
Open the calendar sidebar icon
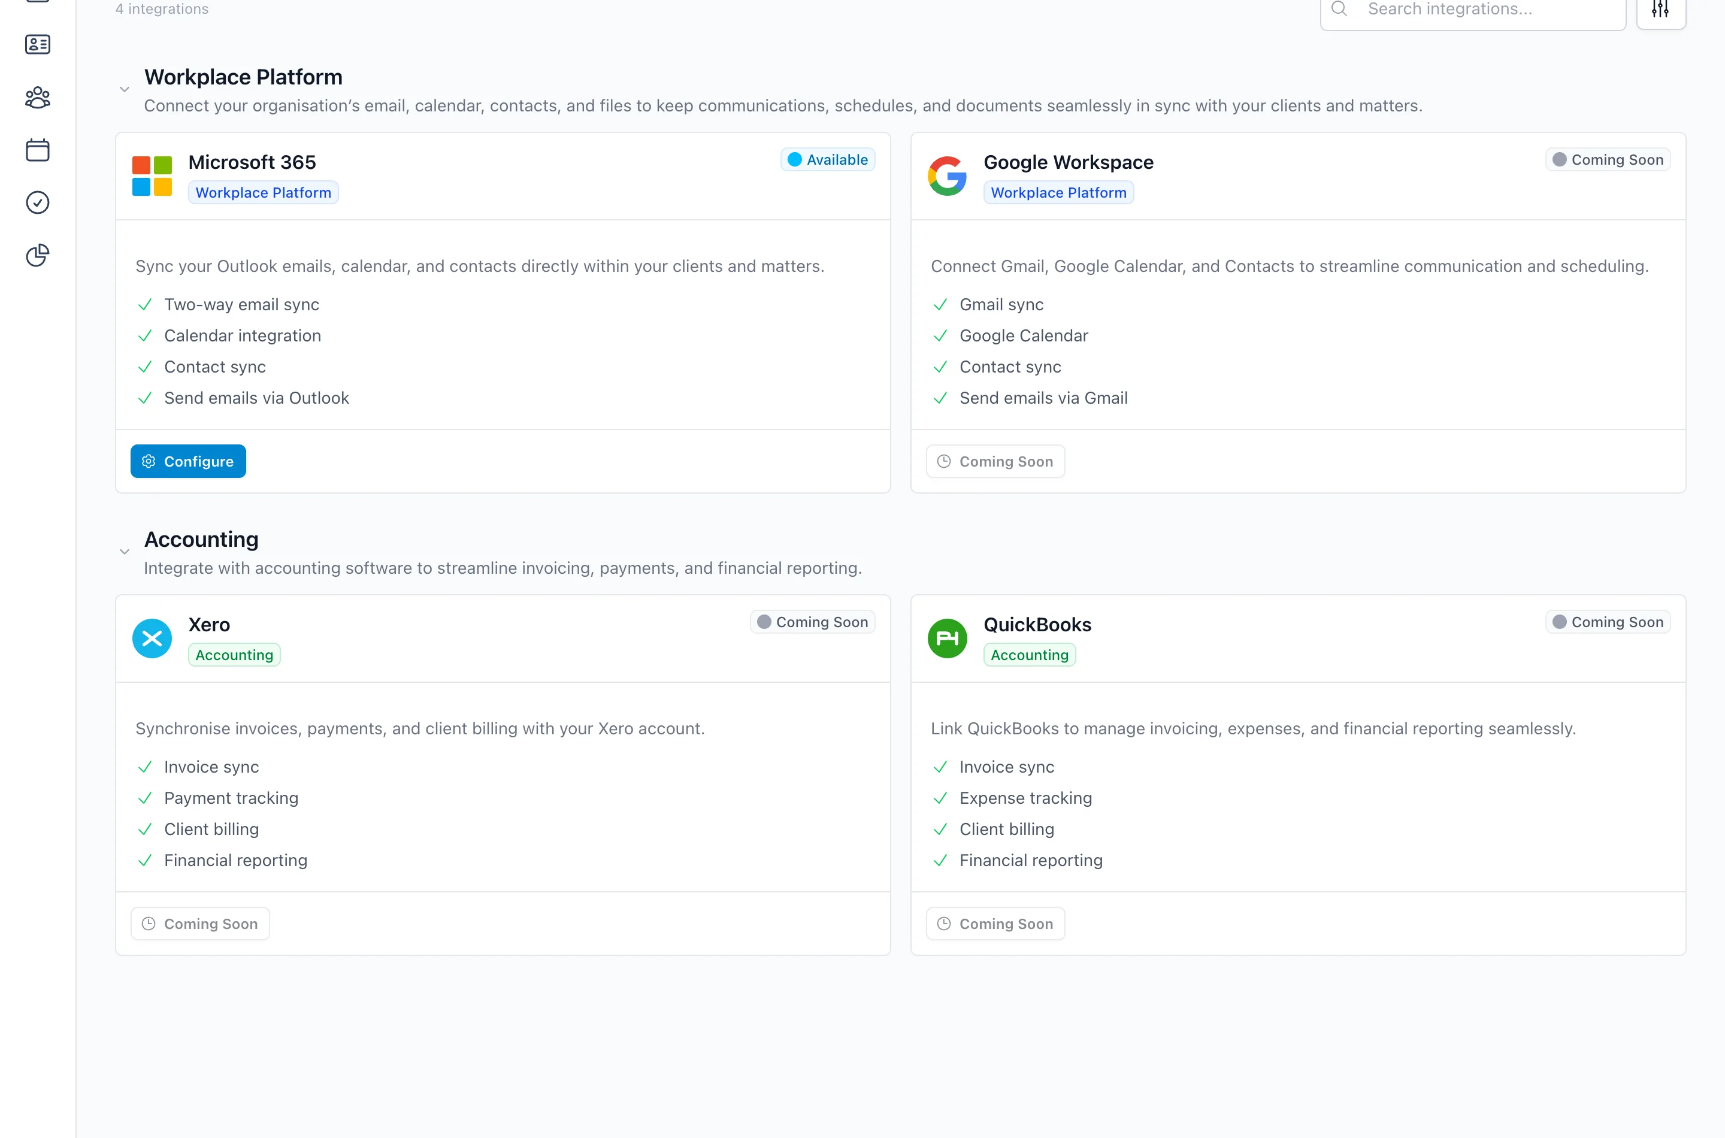point(38,150)
